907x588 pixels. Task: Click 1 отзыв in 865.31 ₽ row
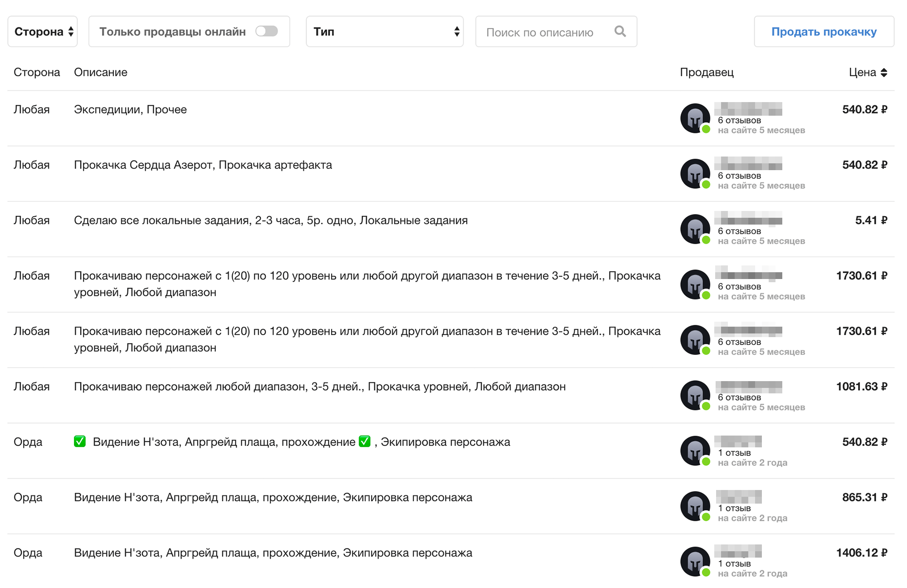click(734, 508)
